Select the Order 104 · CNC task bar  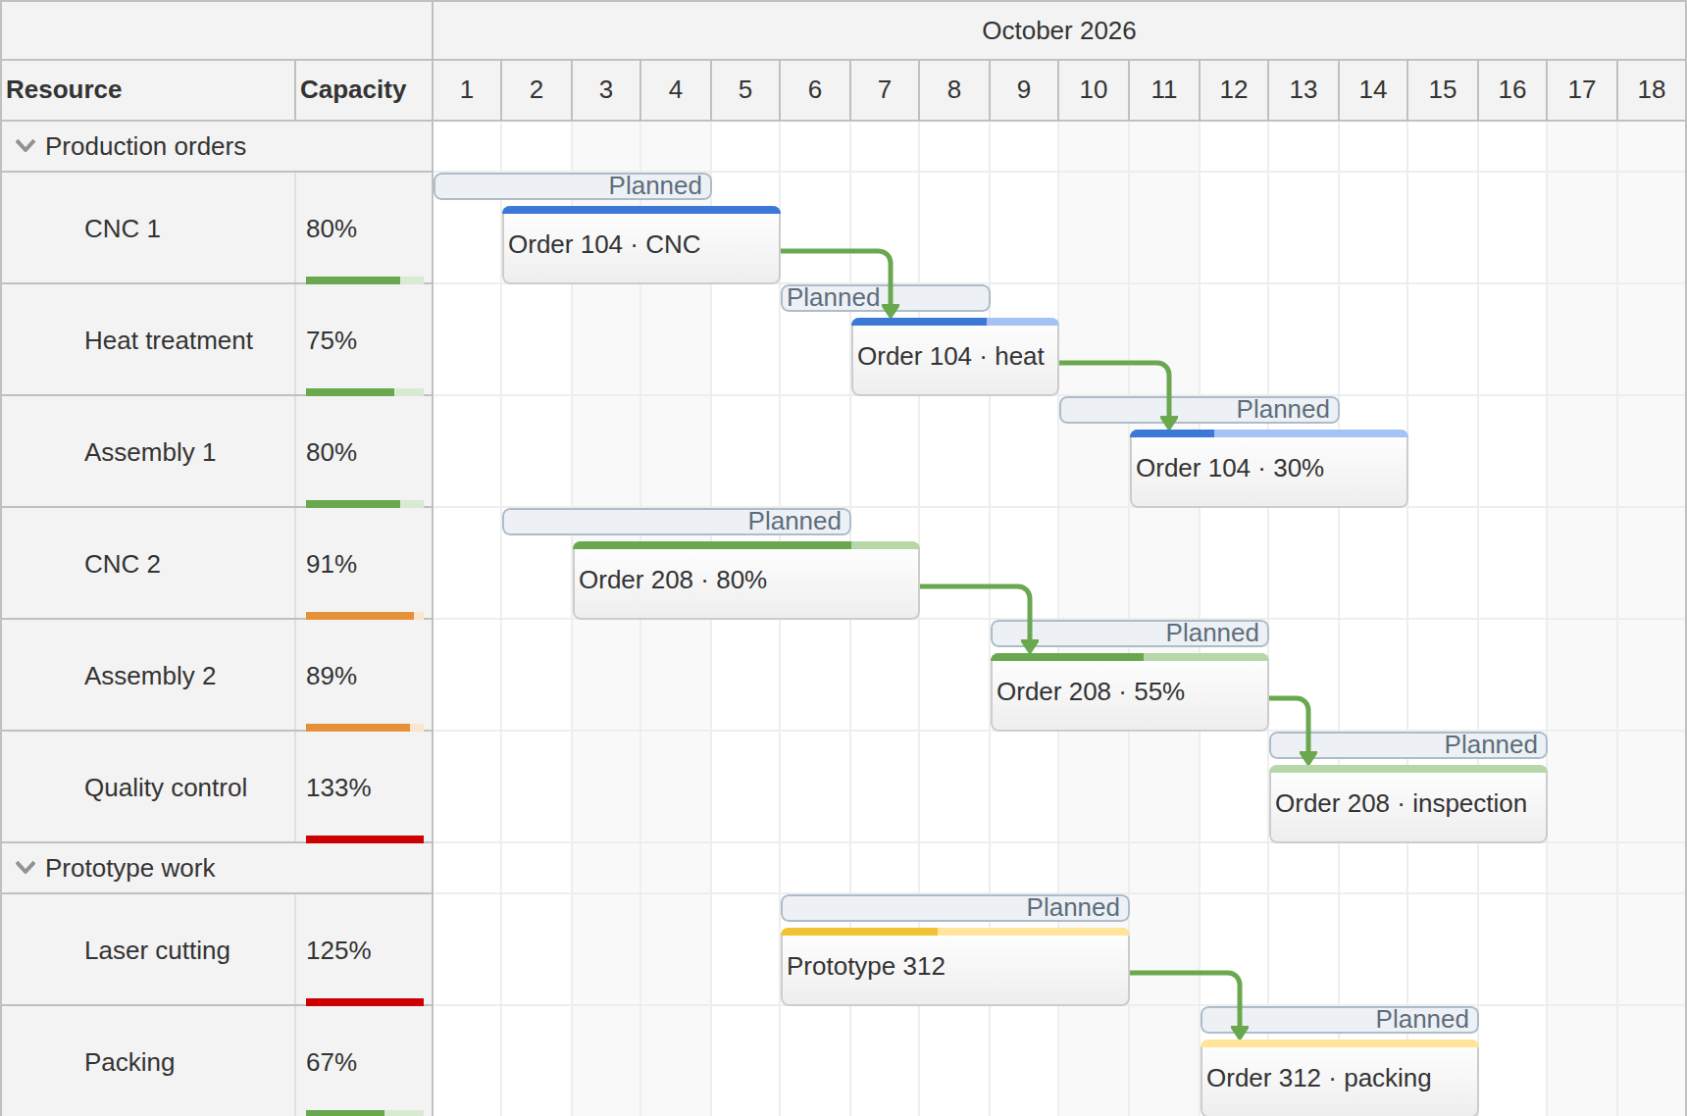pyautogui.click(x=641, y=245)
